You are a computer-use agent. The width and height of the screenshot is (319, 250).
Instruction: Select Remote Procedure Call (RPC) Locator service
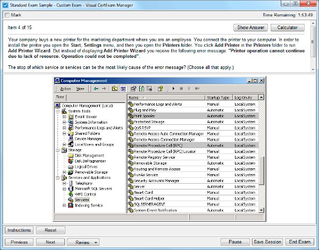[193, 151]
